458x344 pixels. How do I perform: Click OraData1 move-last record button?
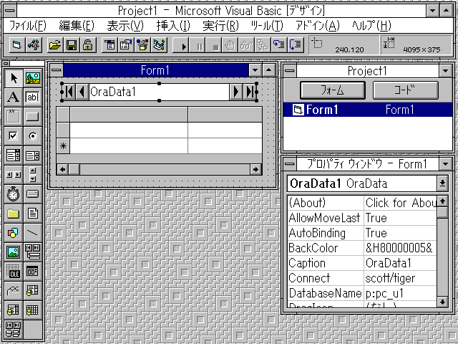pyautogui.click(x=250, y=92)
